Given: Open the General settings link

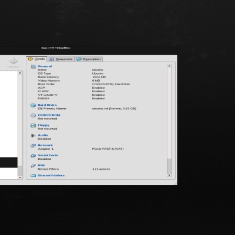Looking at the screenshot, I should point(45,66).
